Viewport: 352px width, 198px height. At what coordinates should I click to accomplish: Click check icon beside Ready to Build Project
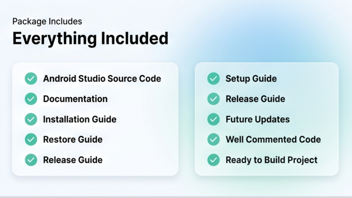(x=213, y=160)
